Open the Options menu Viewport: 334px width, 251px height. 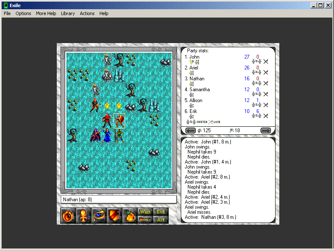23,13
